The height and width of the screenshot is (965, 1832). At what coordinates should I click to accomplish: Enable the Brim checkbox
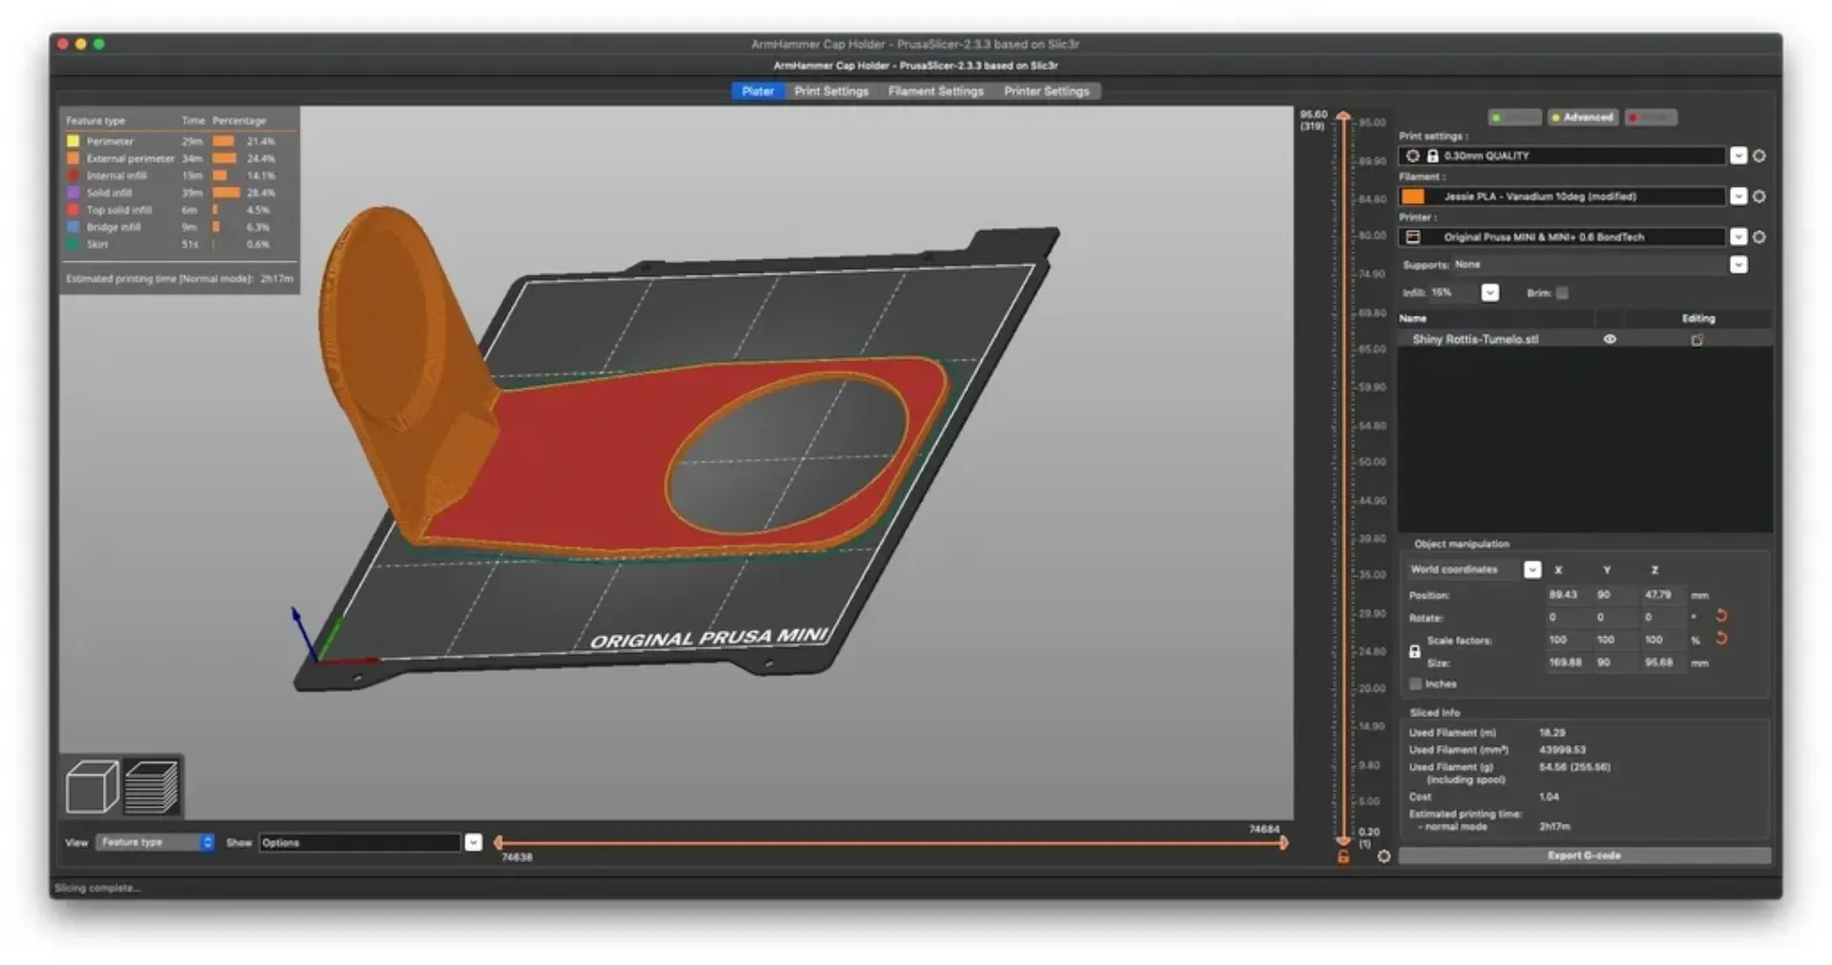(x=1562, y=293)
